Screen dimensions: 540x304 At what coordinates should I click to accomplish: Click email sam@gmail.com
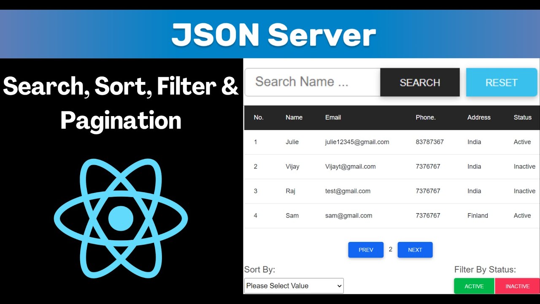tap(348, 215)
